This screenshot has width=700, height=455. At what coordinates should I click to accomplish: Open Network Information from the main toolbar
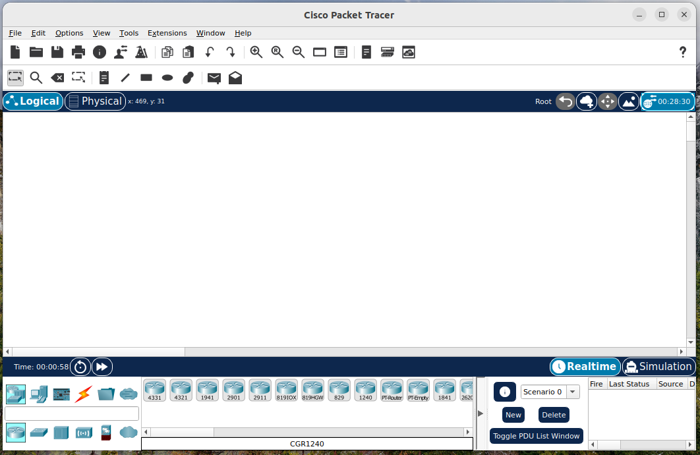point(100,52)
